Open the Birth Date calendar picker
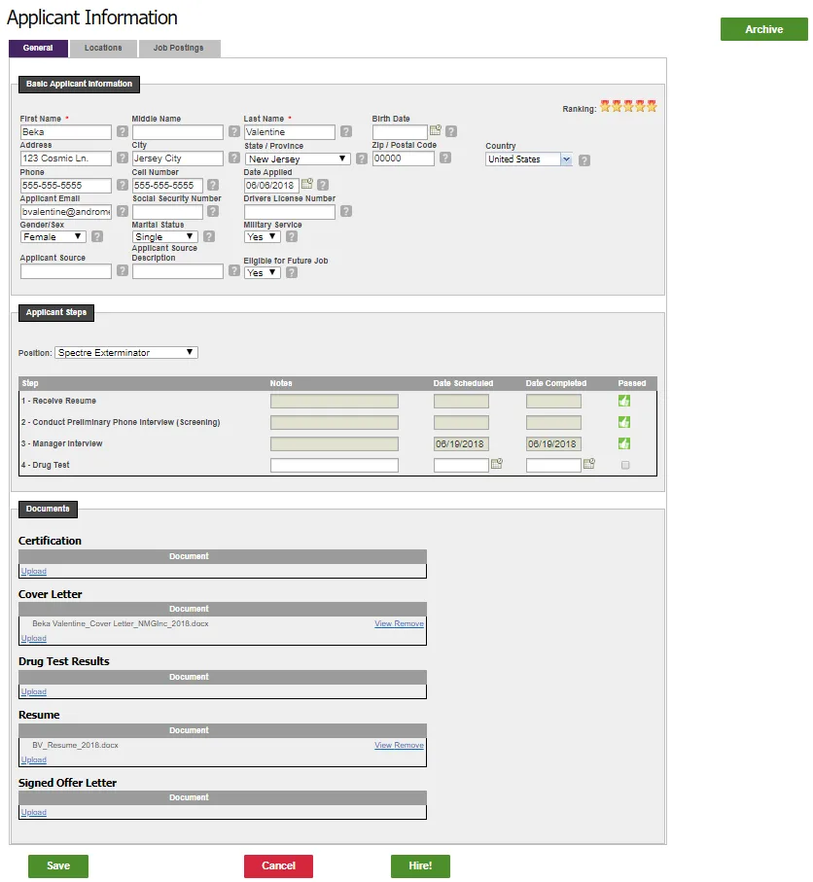Image resolution: width=813 pixels, height=882 pixels. click(435, 130)
